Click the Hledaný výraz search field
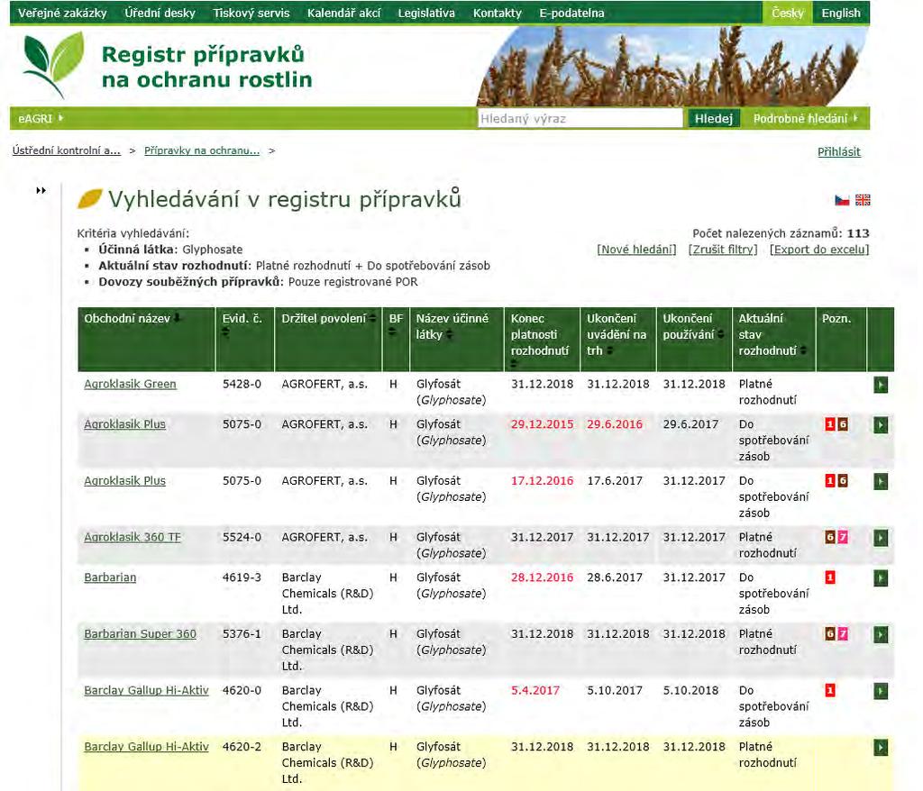Image resolution: width=923 pixels, height=791 pixels. tap(580, 118)
